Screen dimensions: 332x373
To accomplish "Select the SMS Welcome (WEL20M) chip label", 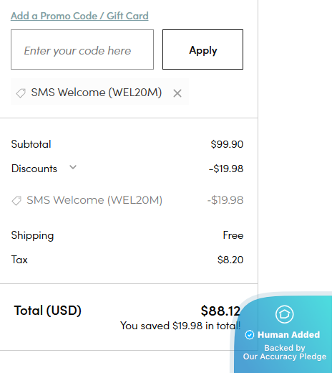I will click(x=97, y=93).
